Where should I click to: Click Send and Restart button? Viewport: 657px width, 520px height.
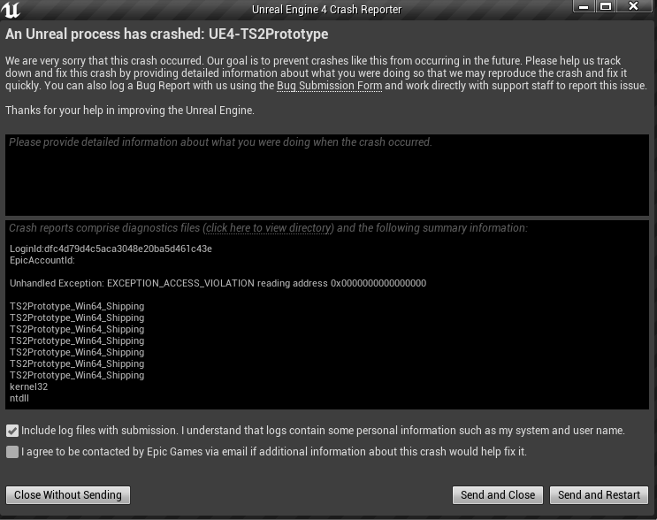(x=599, y=495)
